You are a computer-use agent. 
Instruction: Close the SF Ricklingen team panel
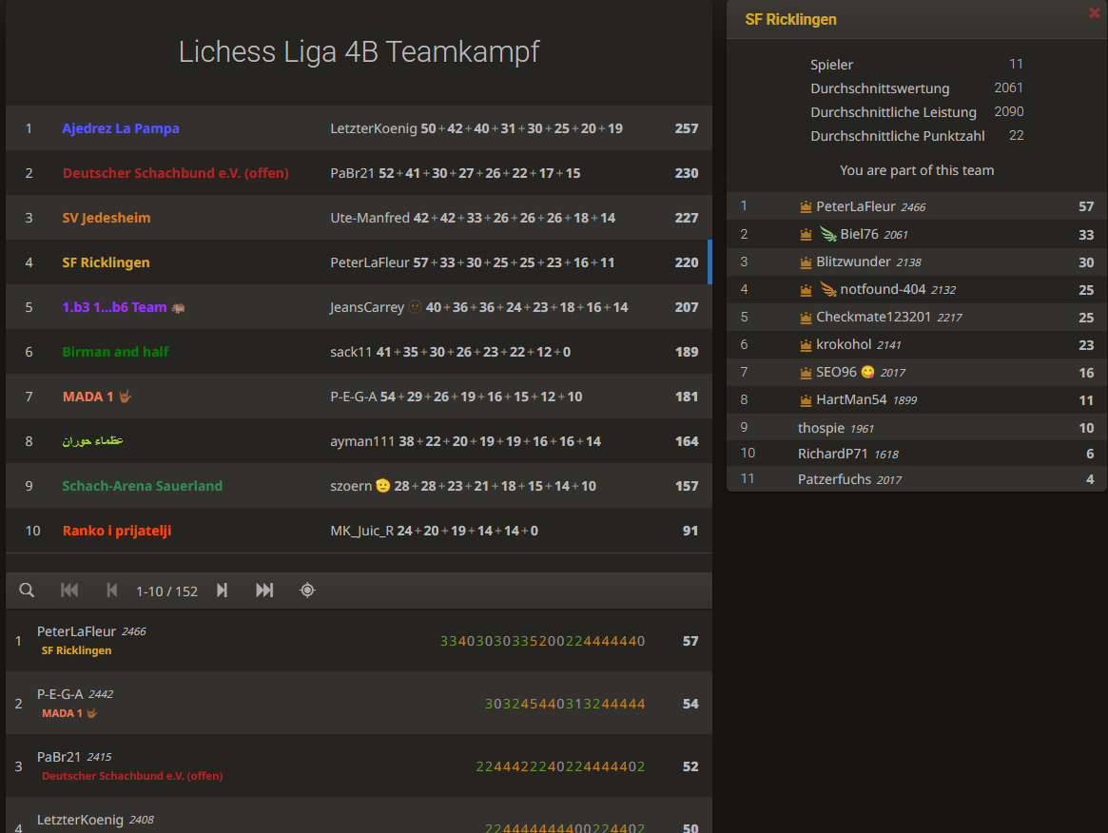1094,12
